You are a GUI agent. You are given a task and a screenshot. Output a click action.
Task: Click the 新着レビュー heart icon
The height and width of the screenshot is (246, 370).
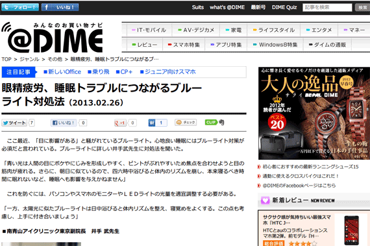coord(265,201)
